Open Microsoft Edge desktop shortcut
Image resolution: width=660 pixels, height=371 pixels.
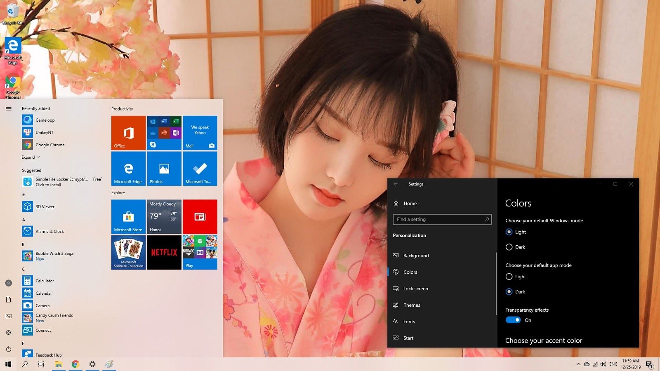13,51
